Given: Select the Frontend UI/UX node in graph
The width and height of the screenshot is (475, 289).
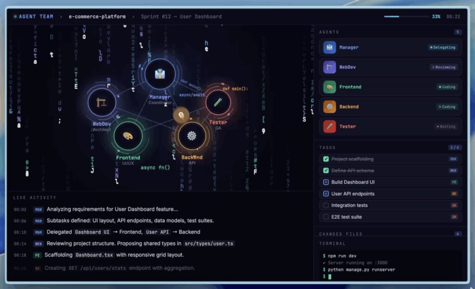Looking at the screenshot, I should click(x=128, y=136).
